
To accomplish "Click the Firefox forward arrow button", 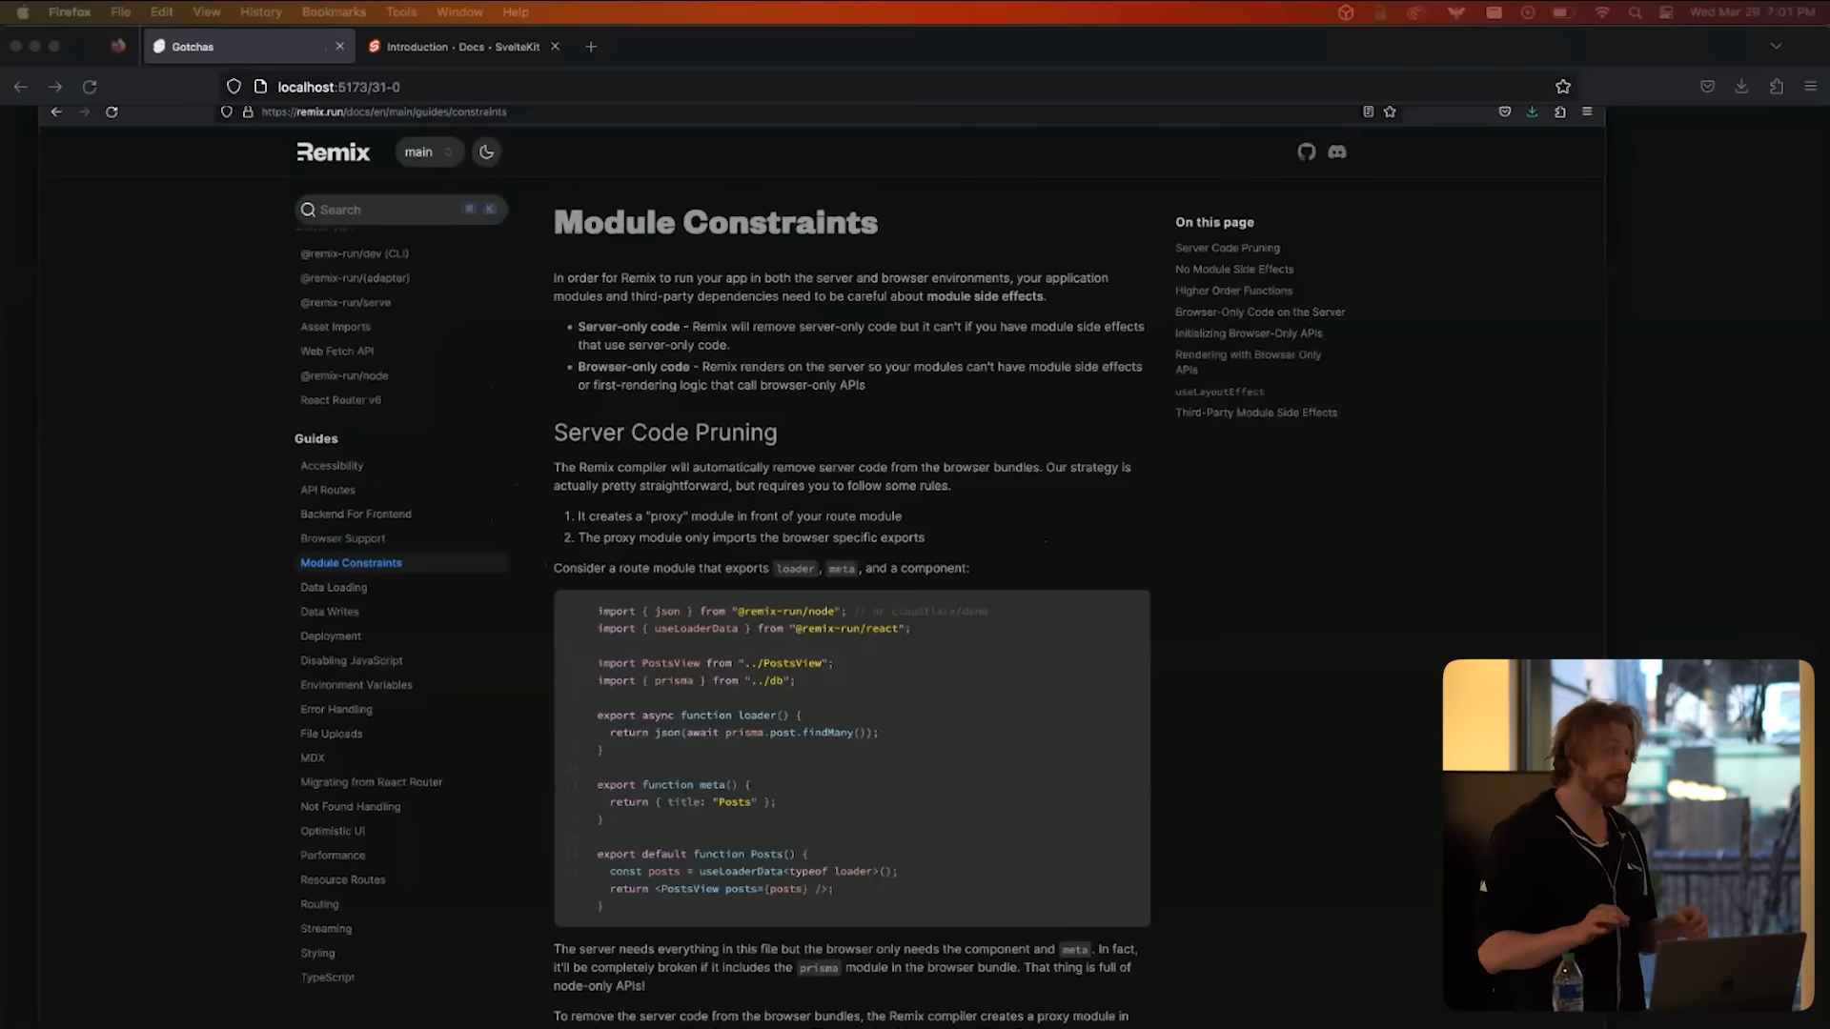I will (55, 87).
